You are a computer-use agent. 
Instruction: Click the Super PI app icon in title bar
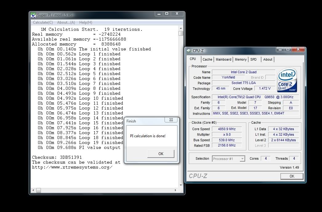33,15
